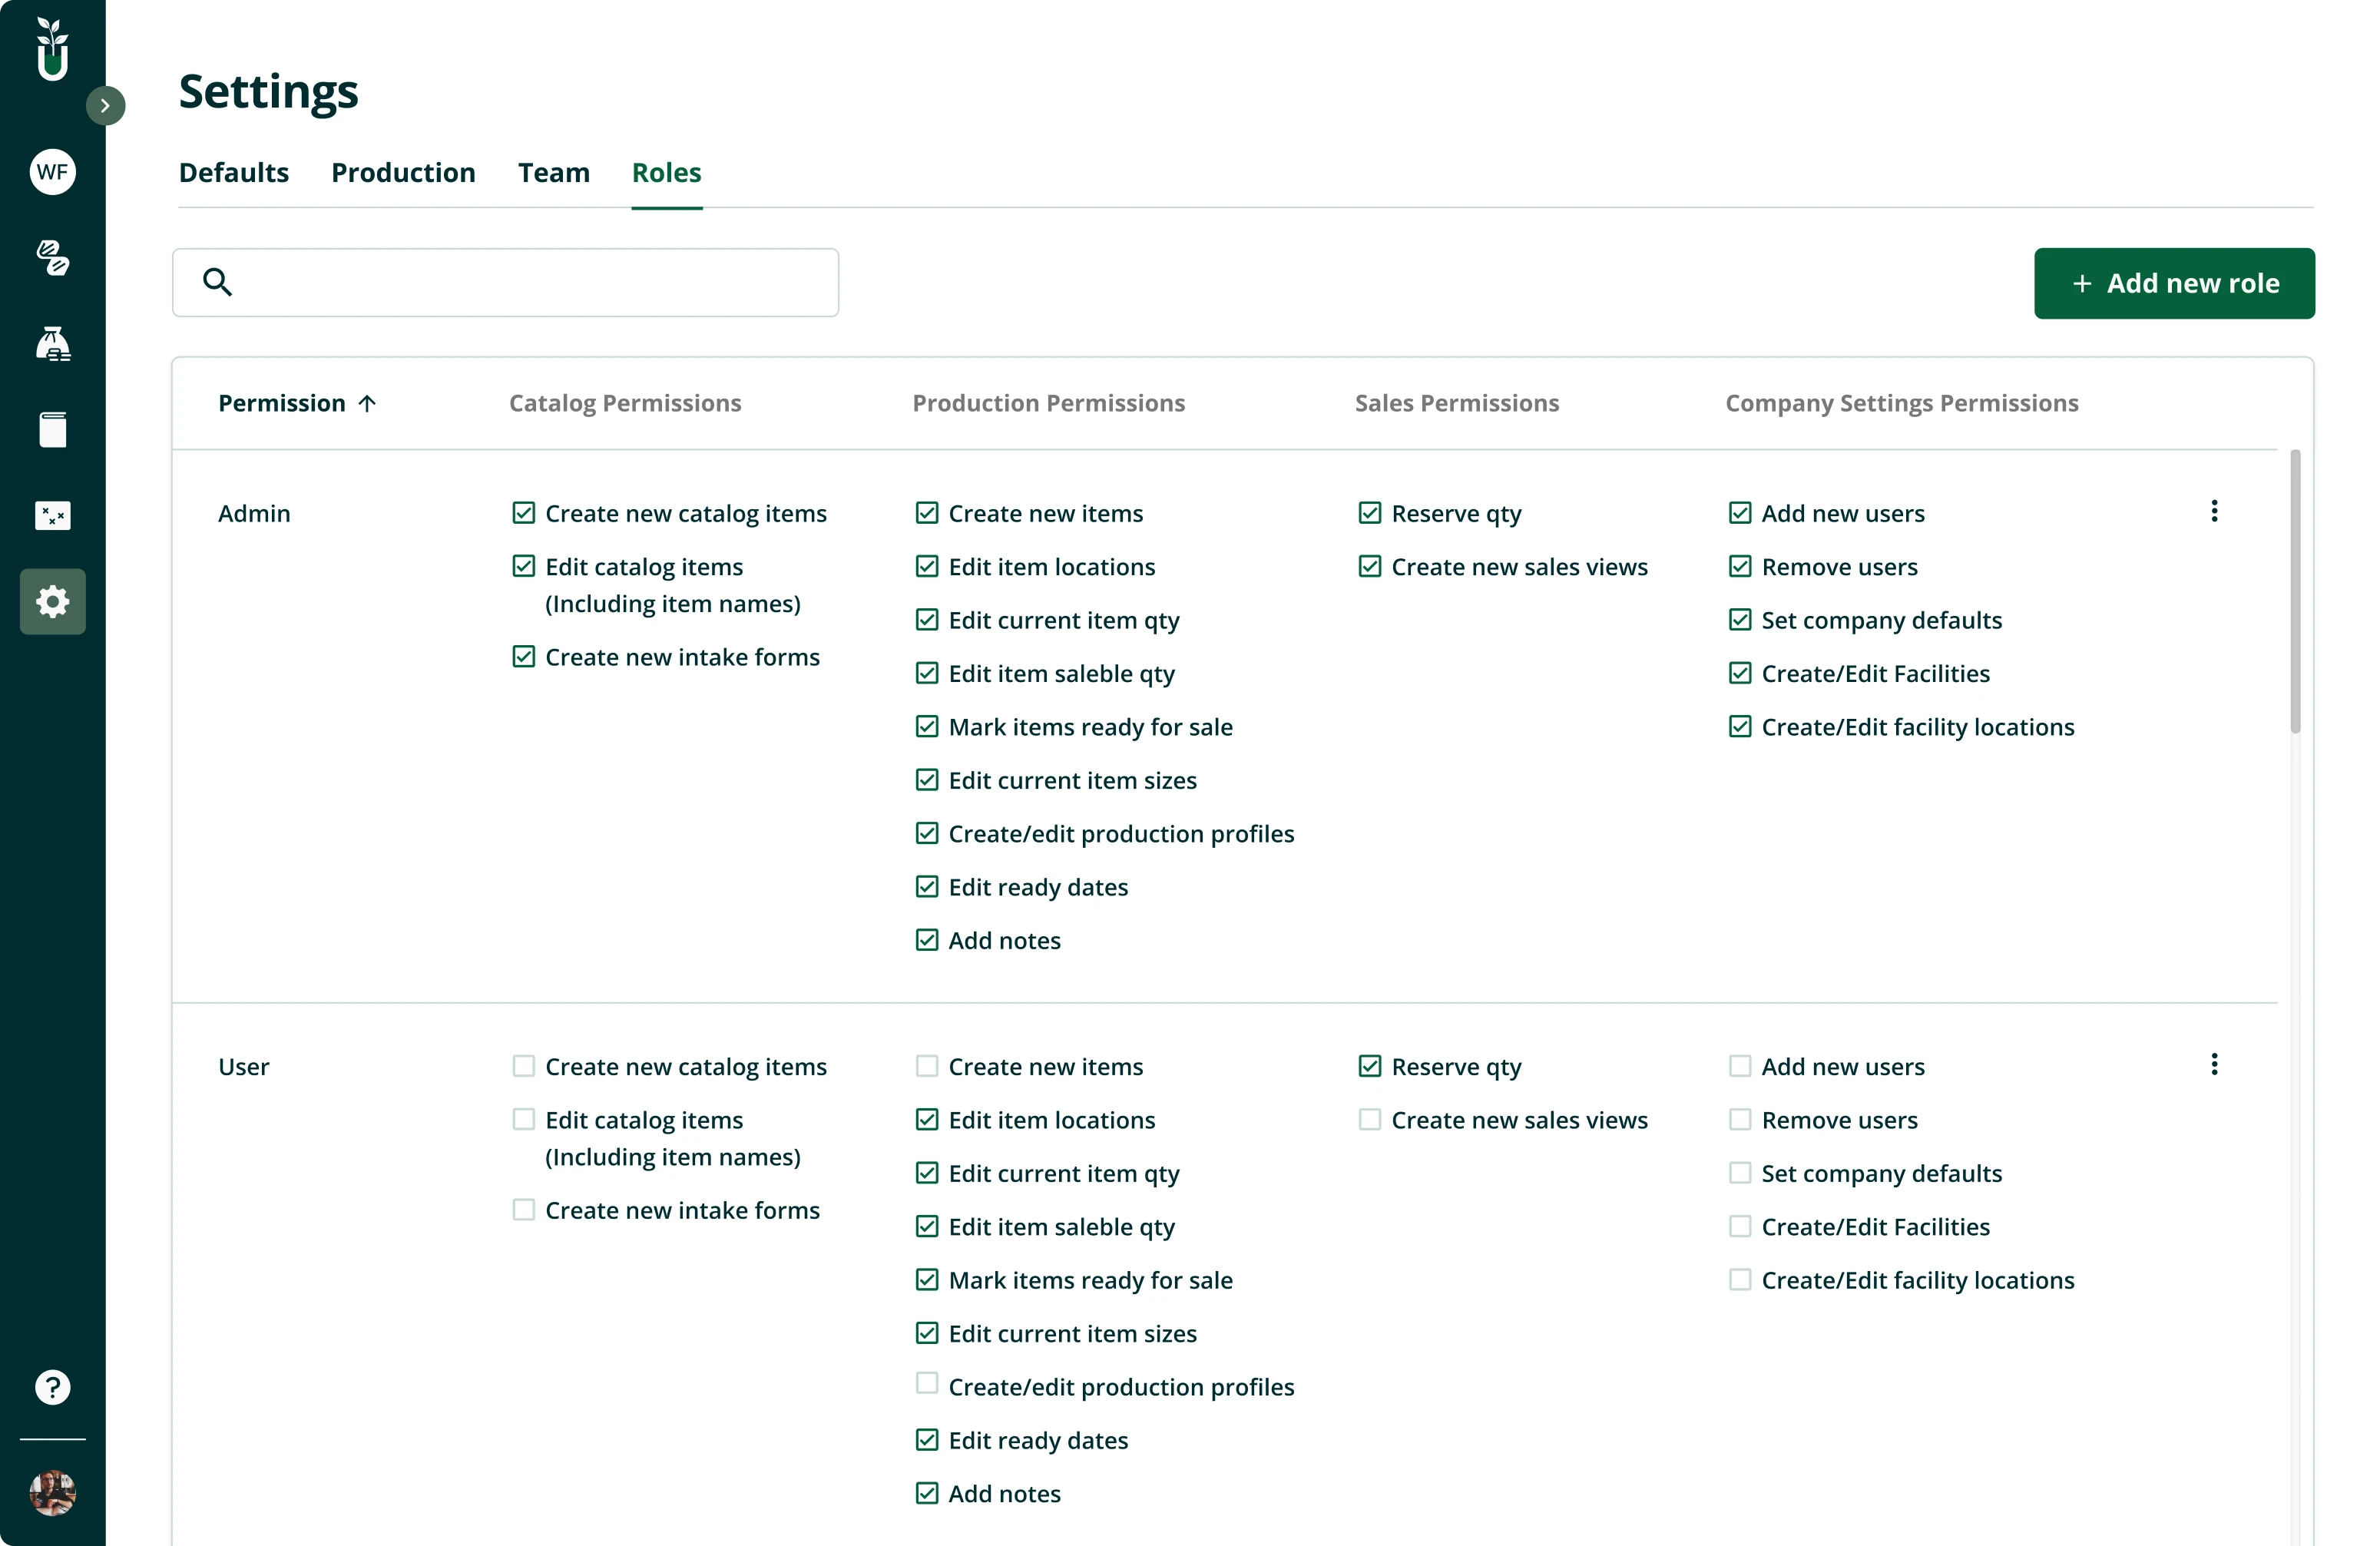Open the notebook icon in the sidebar
Image resolution: width=2380 pixels, height=1546 pixels.
tap(52, 429)
